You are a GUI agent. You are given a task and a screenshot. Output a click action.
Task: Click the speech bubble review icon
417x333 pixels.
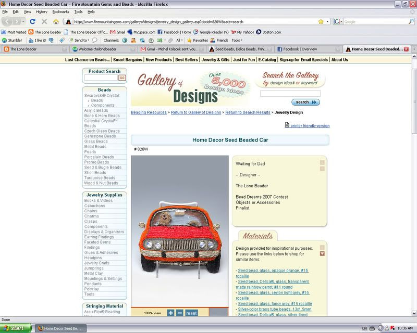tap(95, 41)
